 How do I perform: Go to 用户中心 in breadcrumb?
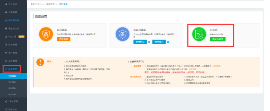click(37, 4)
